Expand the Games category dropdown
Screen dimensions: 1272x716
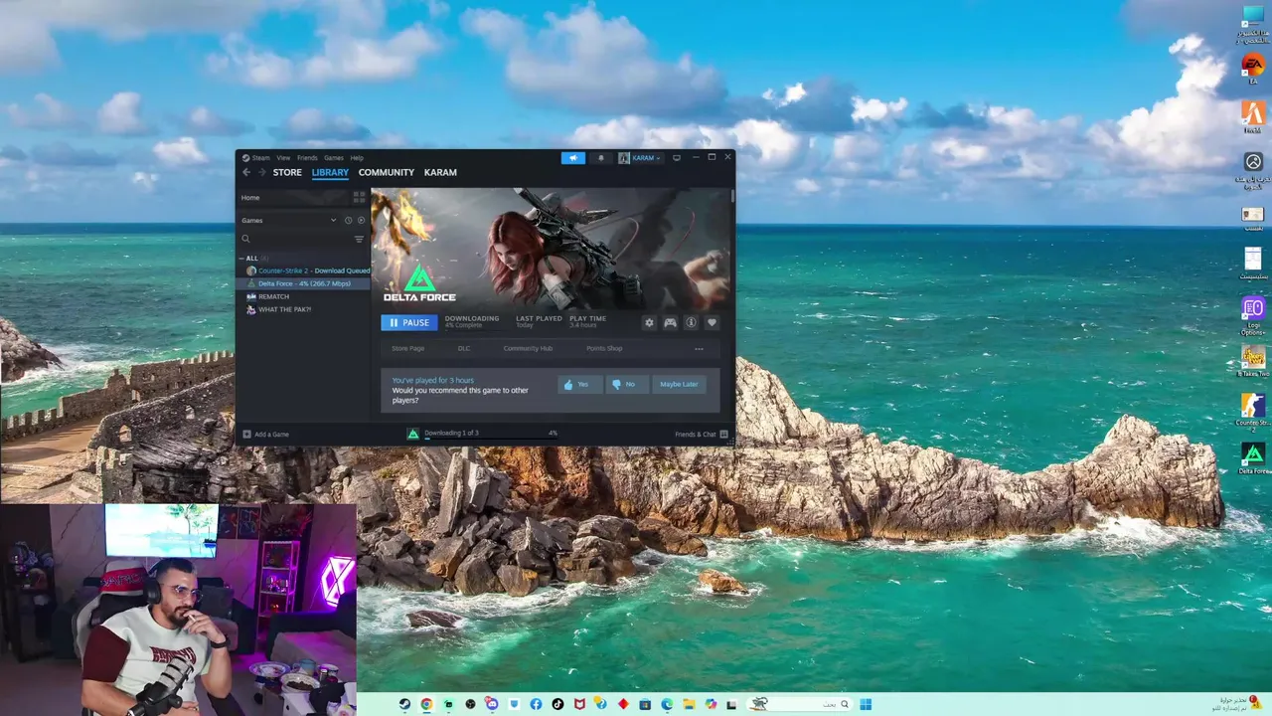click(333, 220)
